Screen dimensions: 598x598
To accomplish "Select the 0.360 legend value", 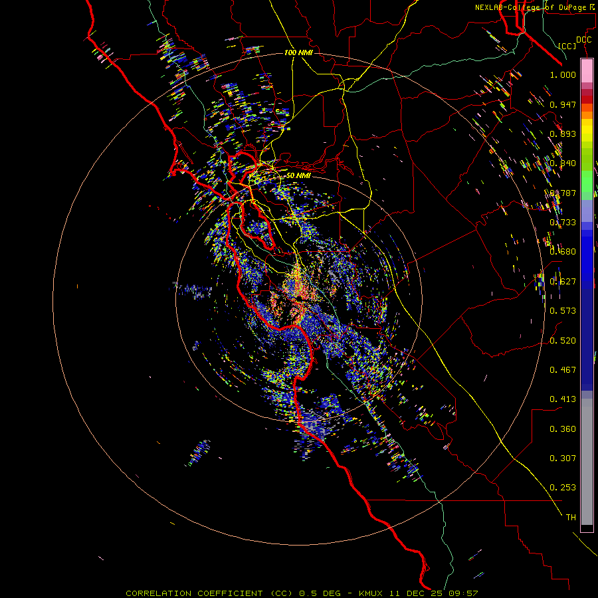I will tap(563, 429).
